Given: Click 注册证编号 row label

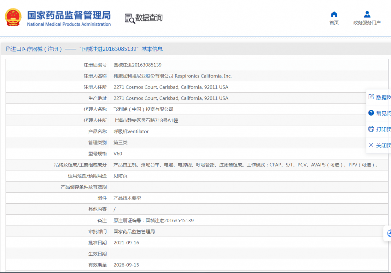Looking at the screenshot, I should pyautogui.click(x=95, y=65).
